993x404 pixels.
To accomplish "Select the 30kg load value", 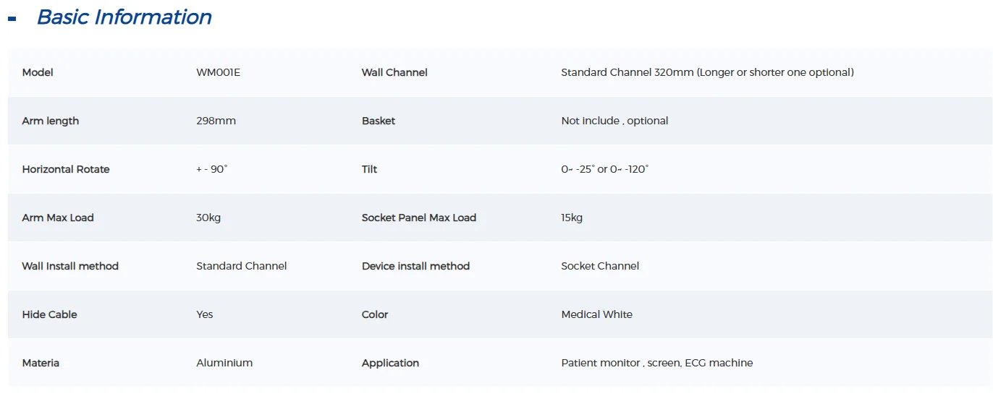I will [x=208, y=218].
